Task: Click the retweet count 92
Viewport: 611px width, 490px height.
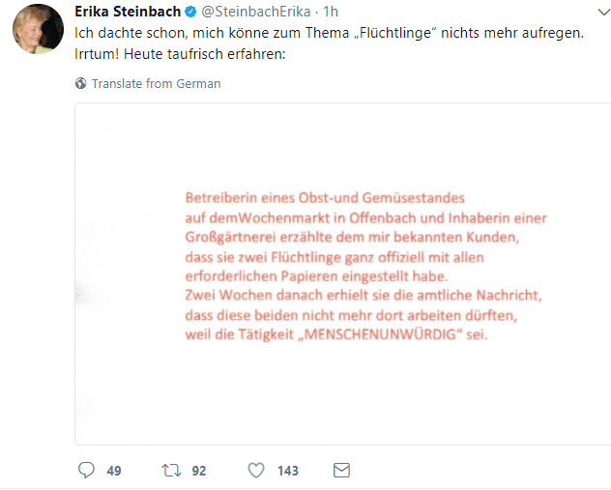Action: [199, 472]
